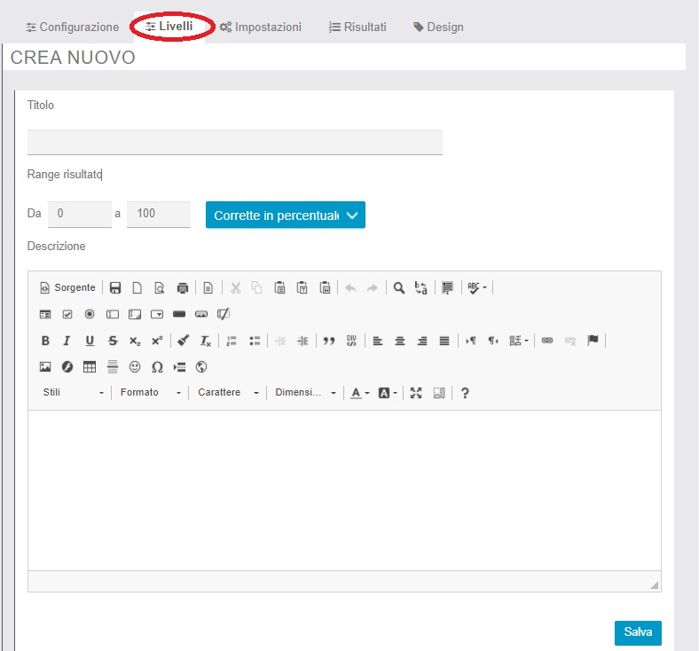Image resolution: width=699 pixels, height=651 pixels.
Task: Open the Carattere font dropdown
Action: 228,393
